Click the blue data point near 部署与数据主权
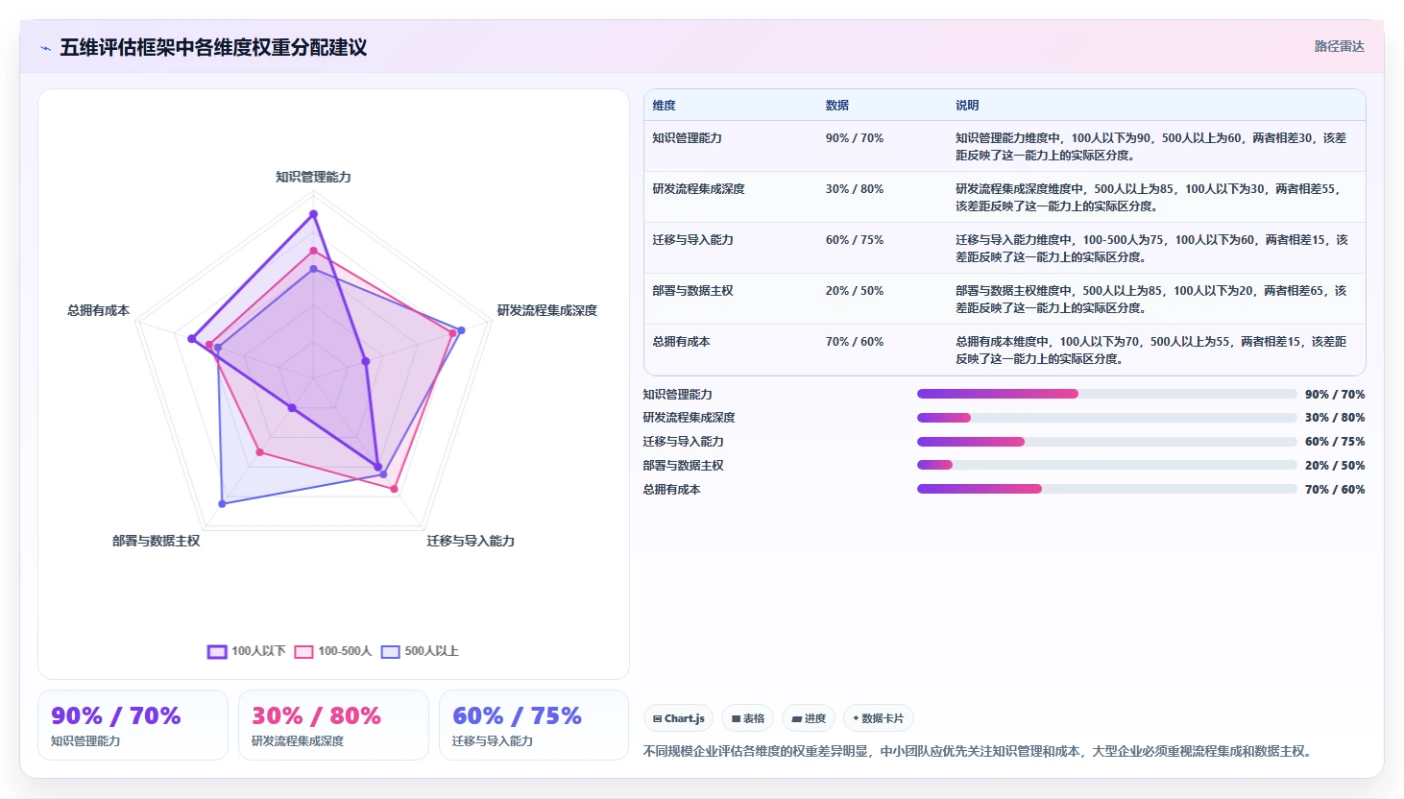1404x799 pixels. point(223,503)
